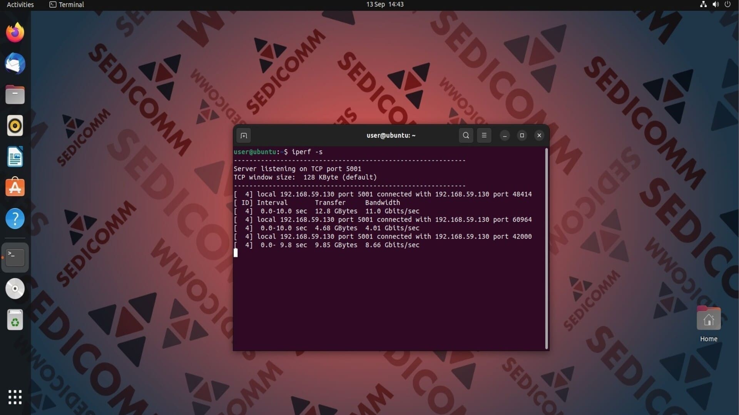This screenshot has width=739, height=415.
Task: Click the terminal scrollbar
Action: 547,249
